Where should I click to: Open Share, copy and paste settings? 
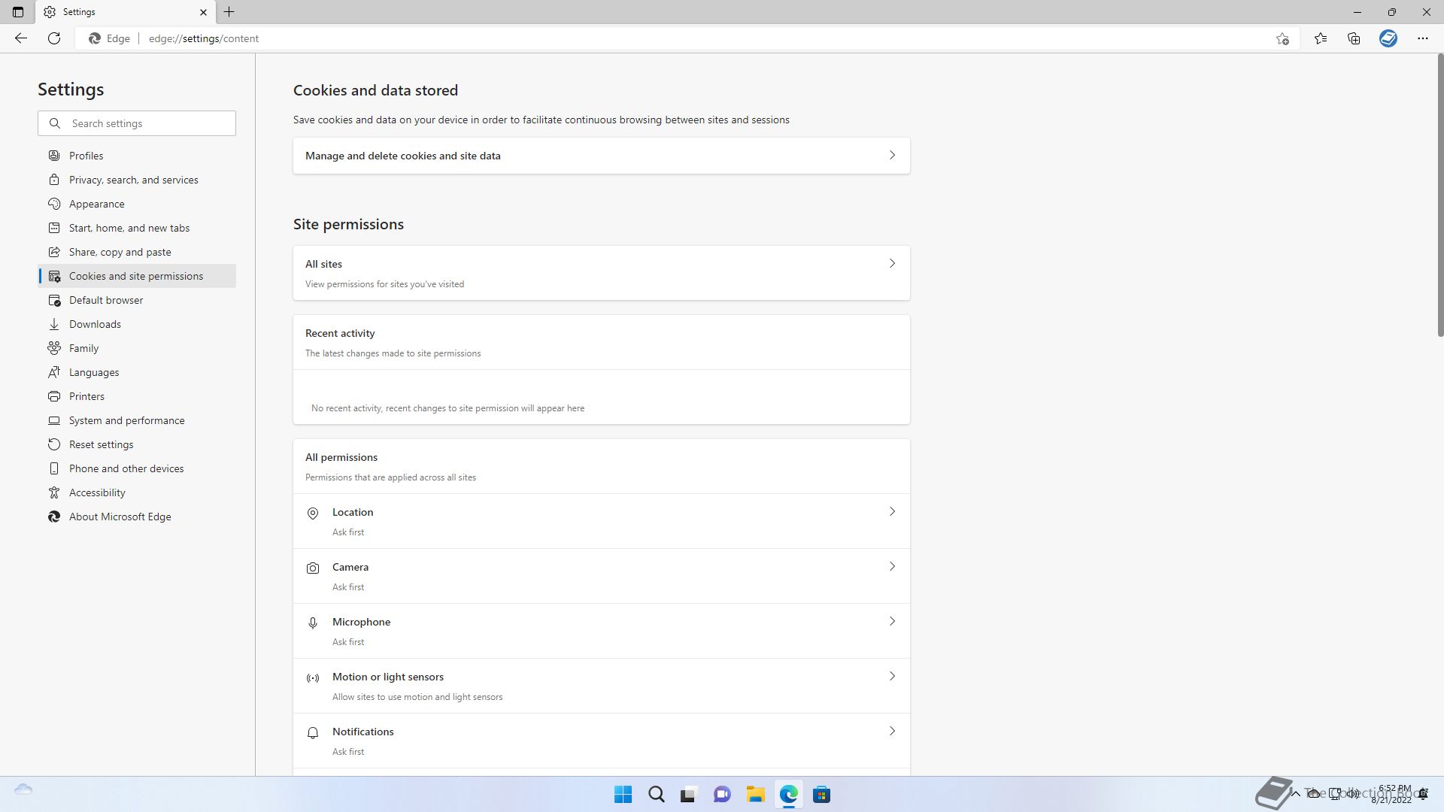[137, 252]
